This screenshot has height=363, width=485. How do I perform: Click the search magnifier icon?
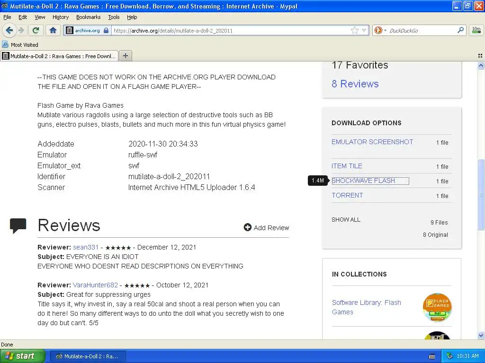click(460, 30)
